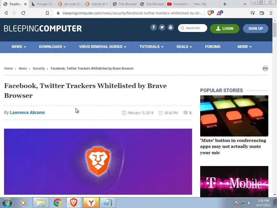Click the SIGN UP button
The image size is (277, 208).
click(x=255, y=28)
